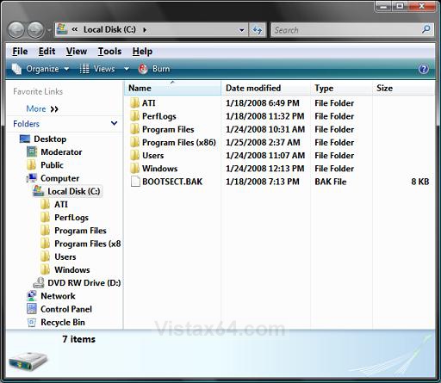Viewport: 441px width, 383px height.
Task: Click the Local Disk (C:) breadcrumb
Action: 109,29
